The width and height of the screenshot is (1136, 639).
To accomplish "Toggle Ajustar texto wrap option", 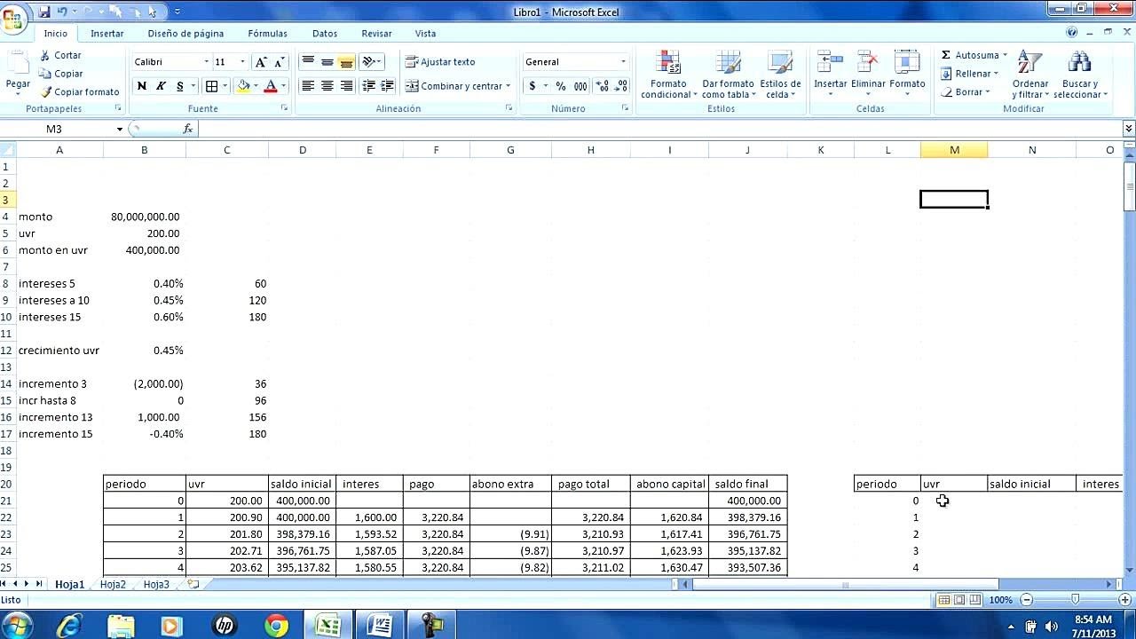I will [x=440, y=62].
